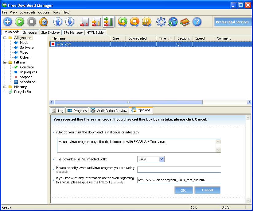Click red stopped icon next to eicar.com
This screenshot has height=211, width=253.
click(x=53, y=44)
